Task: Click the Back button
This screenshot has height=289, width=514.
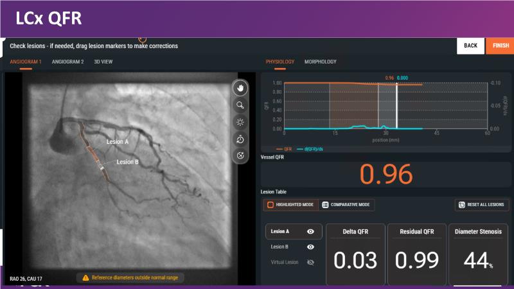Action: click(470, 46)
